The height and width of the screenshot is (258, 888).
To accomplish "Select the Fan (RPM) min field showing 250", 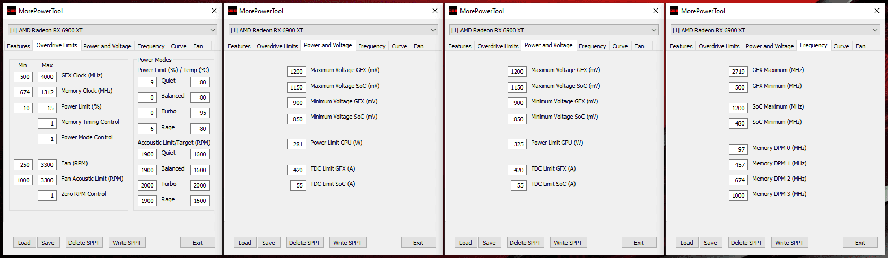I will click(x=24, y=165).
